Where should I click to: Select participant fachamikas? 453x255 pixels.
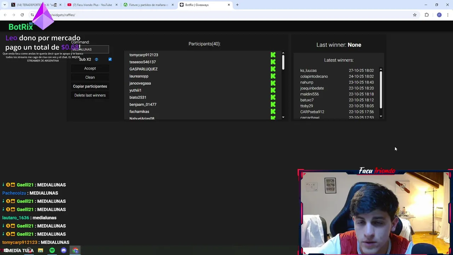[139, 112]
